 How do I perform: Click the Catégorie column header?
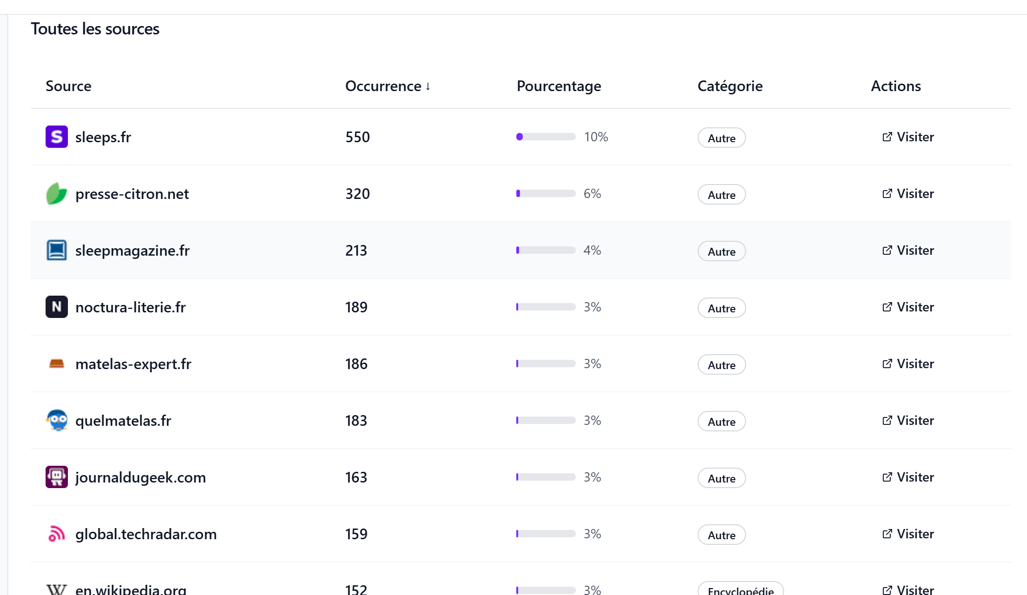(730, 86)
